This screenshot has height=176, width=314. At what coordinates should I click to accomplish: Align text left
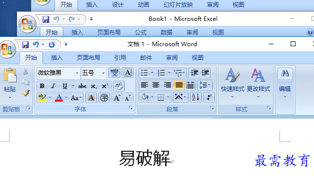145,85
